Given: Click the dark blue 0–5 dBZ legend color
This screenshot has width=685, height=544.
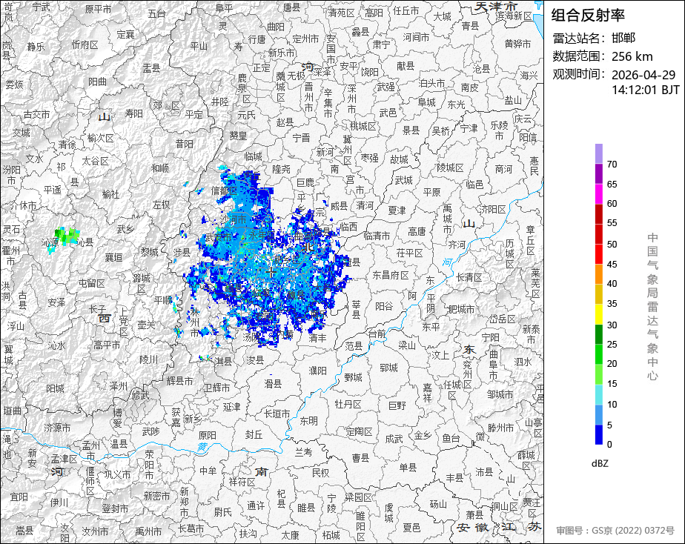Looking at the screenshot, I should point(598,435).
